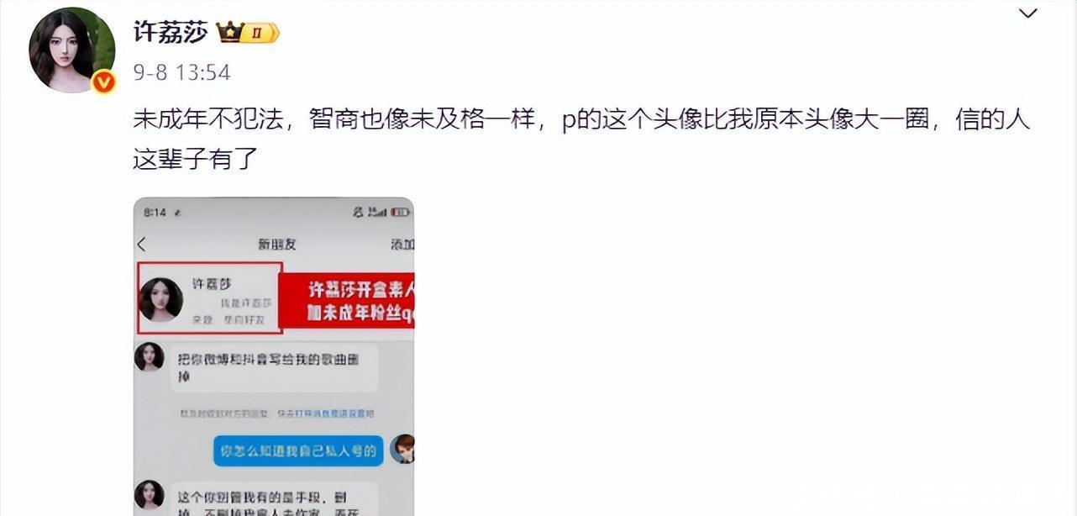Click the gold crown VIP level badge
Screen dimensions: 1077x516
[248, 33]
